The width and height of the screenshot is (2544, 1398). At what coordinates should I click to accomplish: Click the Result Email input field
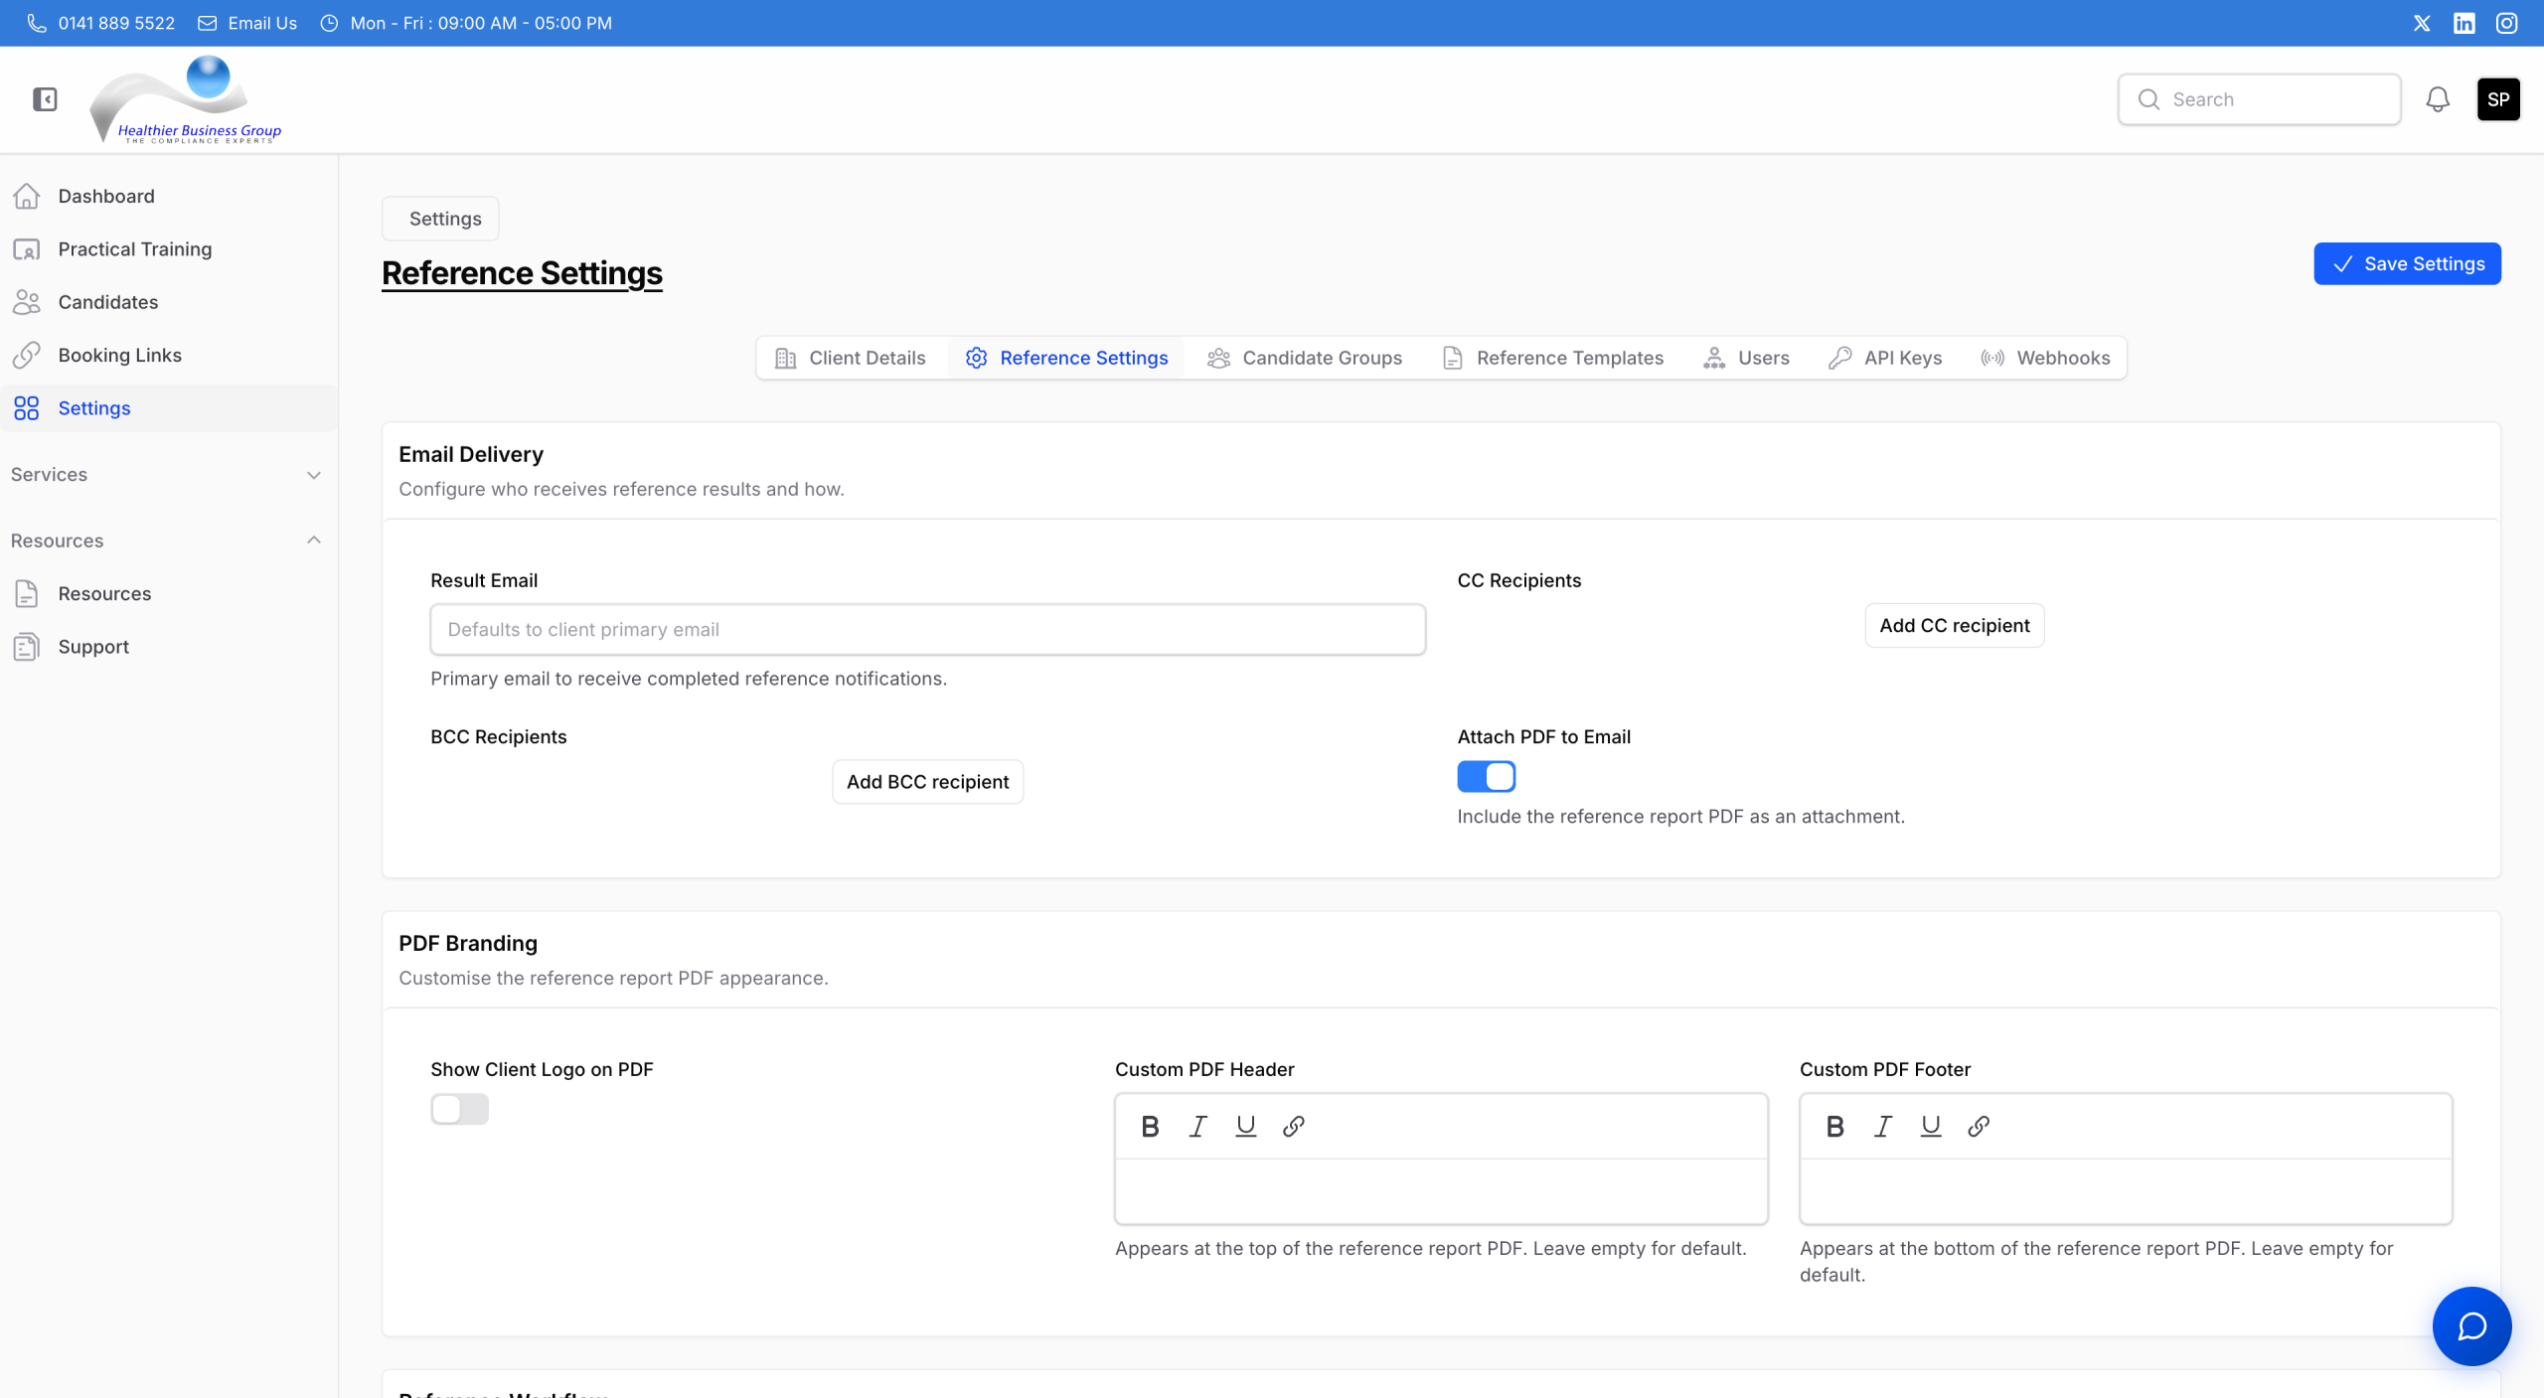click(x=926, y=629)
